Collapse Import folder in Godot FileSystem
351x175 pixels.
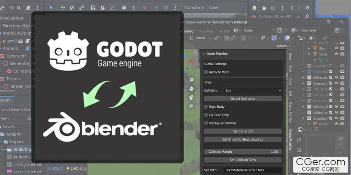(2, 142)
